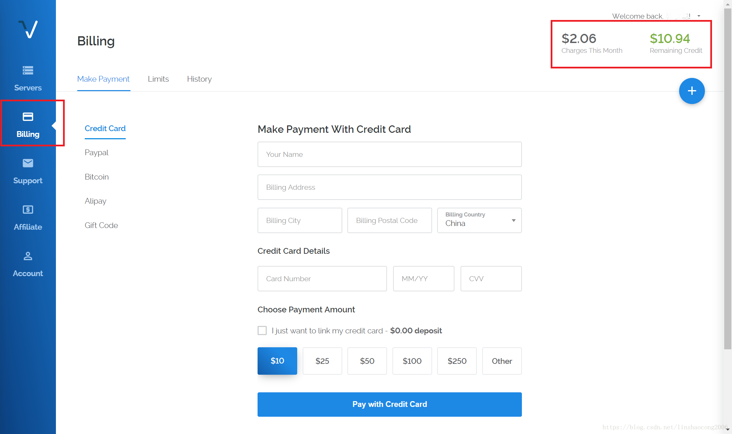
Task: Click the Vultr logo icon
Action: pyautogui.click(x=28, y=29)
